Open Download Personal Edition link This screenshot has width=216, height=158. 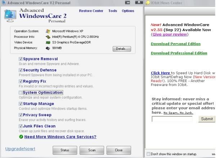point(176,44)
